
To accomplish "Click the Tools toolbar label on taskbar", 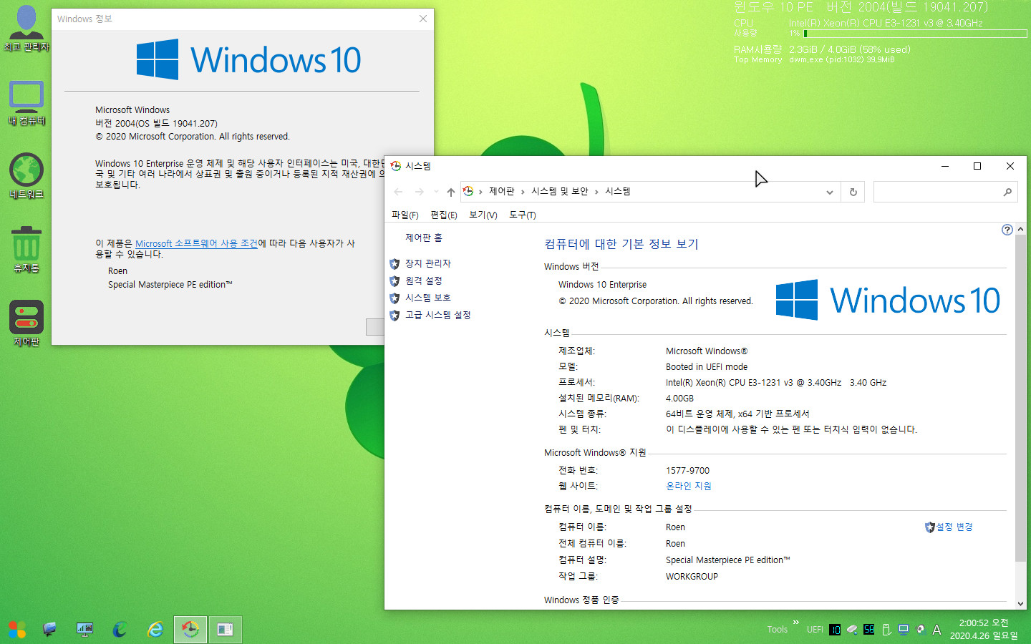I will tap(778, 630).
